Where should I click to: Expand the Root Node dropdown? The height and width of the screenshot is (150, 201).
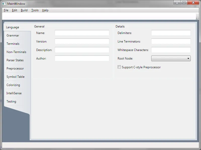171,58
